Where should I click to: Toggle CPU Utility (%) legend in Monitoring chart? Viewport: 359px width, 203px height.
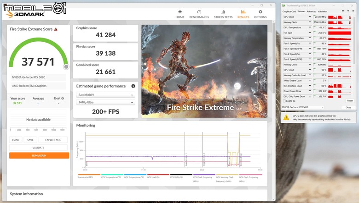(181, 176)
